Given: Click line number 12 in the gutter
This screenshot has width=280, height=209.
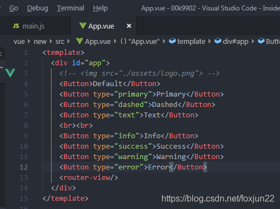Looking at the screenshot, I should [x=24, y=167].
